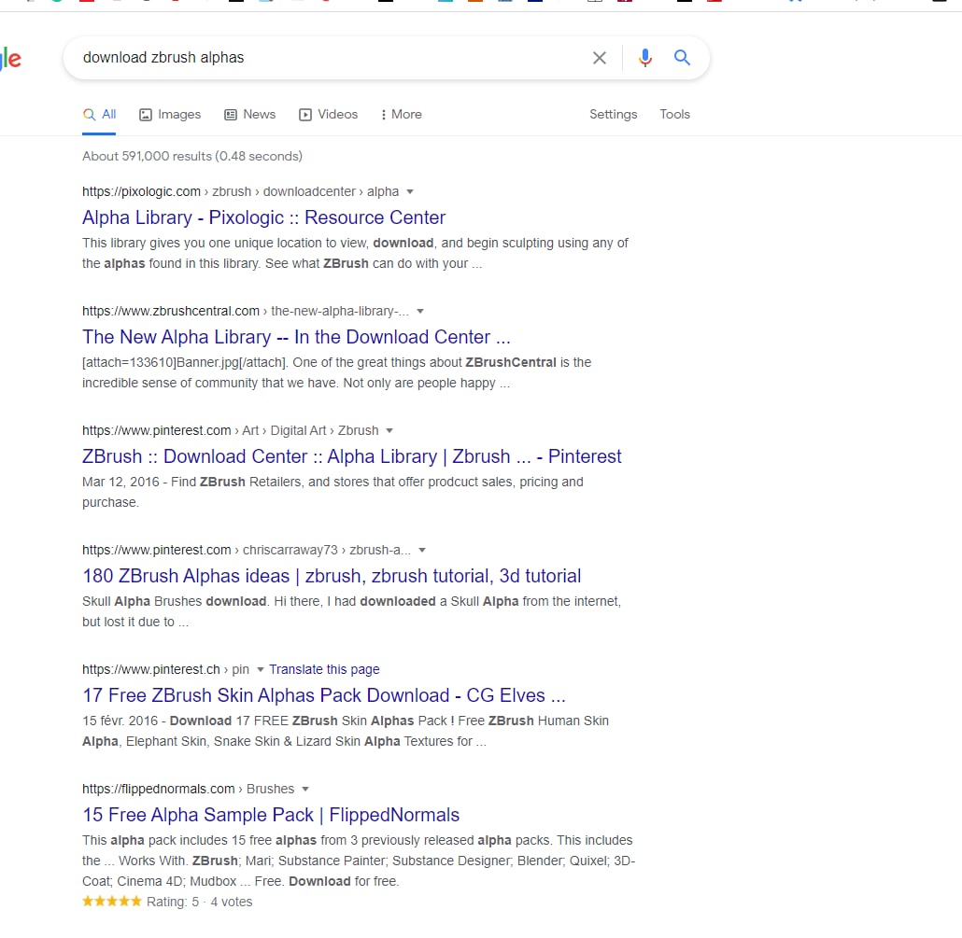Click the Mar 12, 2016 snippet date
Viewport: 962px width, 938px height.
(x=120, y=483)
